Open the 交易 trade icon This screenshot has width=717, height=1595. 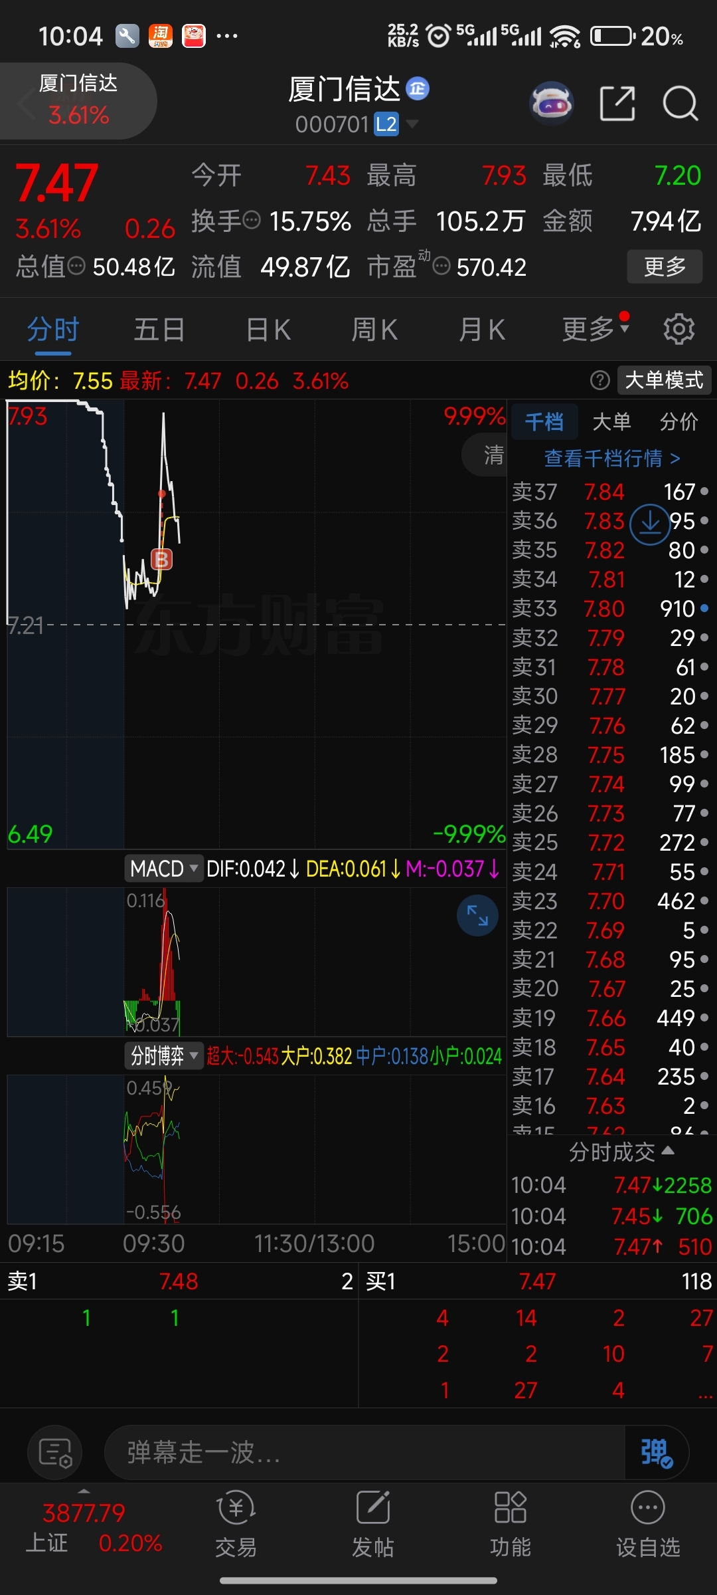pyautogui.click(x=236, y=1525)
